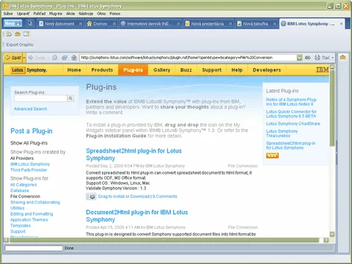Click the Nový (New) dropdown button
Viewport: 352px width, 264px height.
pyautogui.click(x=13, y=23)
